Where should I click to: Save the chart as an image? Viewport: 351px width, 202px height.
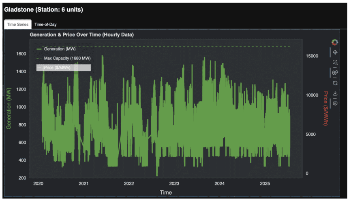pyautogui.click(x=335, y=93)
